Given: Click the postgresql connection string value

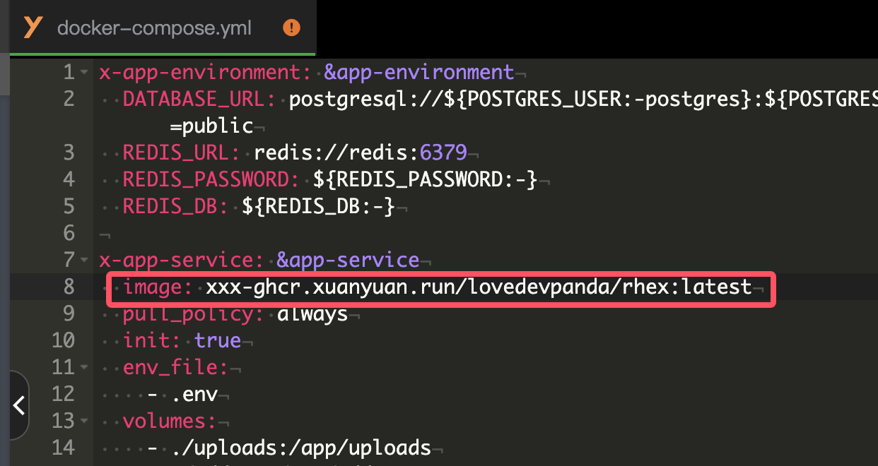Looking at the screenshot, I should [x=583, y=100].
